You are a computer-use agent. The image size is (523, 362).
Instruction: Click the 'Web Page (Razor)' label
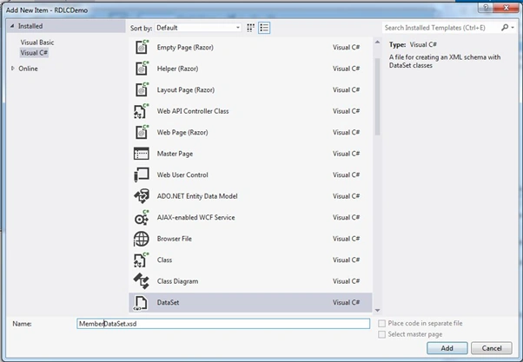click(182, 132)
